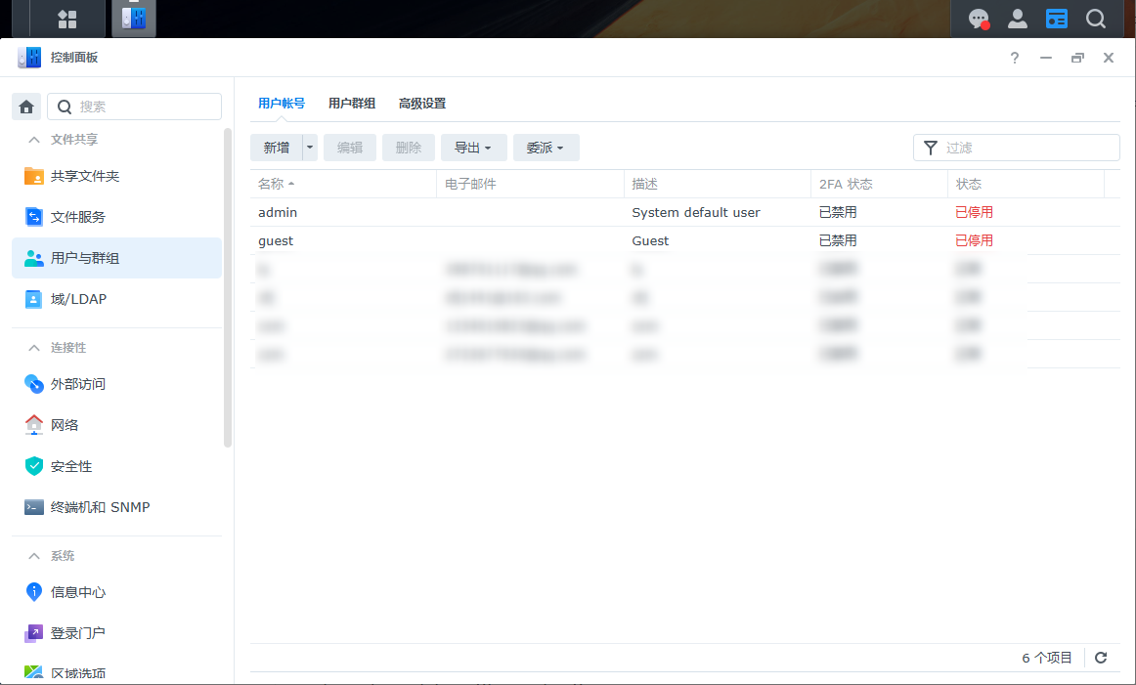The image size is (1136, 685).
Task: Open the 委派 dropdown menu
Action: click(546, 148)
